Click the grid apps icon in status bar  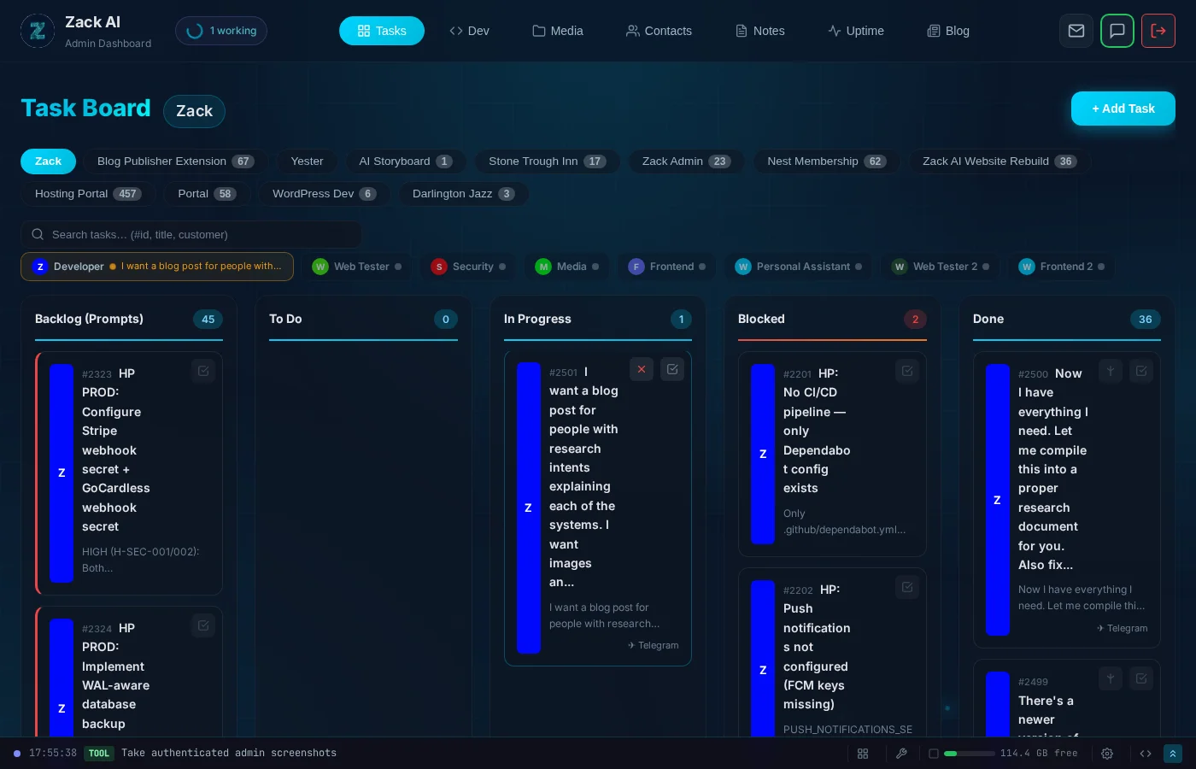click(x=863, y=754)
